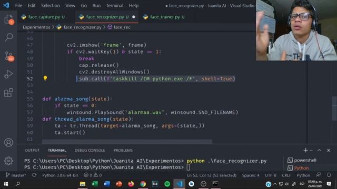Open the new terminal launch profile dropdown
This screenshot has width=337, height=189.
311,151
